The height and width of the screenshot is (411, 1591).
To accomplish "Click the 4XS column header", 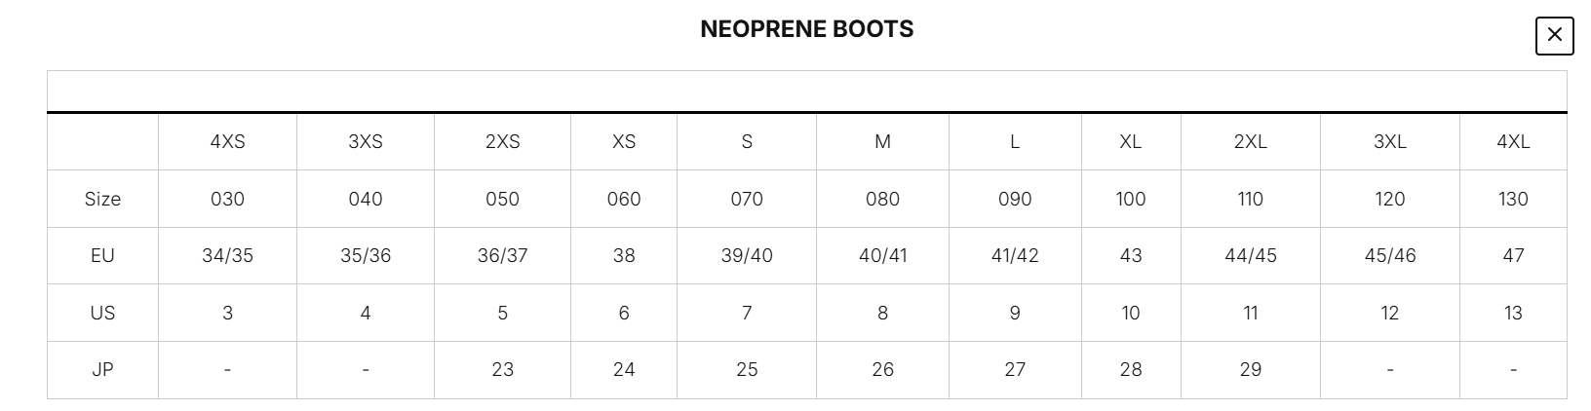I will coord(227,142).
